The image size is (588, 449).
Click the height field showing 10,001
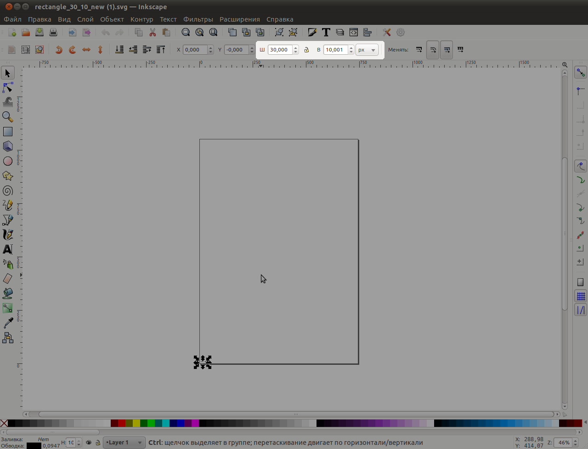pyautogui.click(x=335, y=50)
